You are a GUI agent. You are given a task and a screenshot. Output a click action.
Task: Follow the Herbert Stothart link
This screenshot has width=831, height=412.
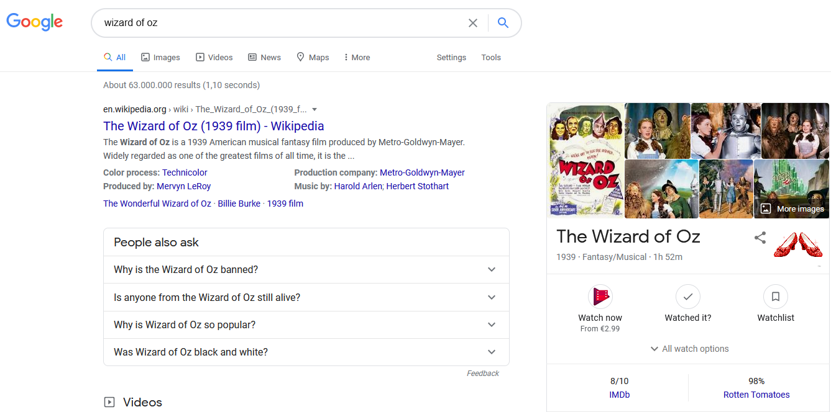pos(417,186)
